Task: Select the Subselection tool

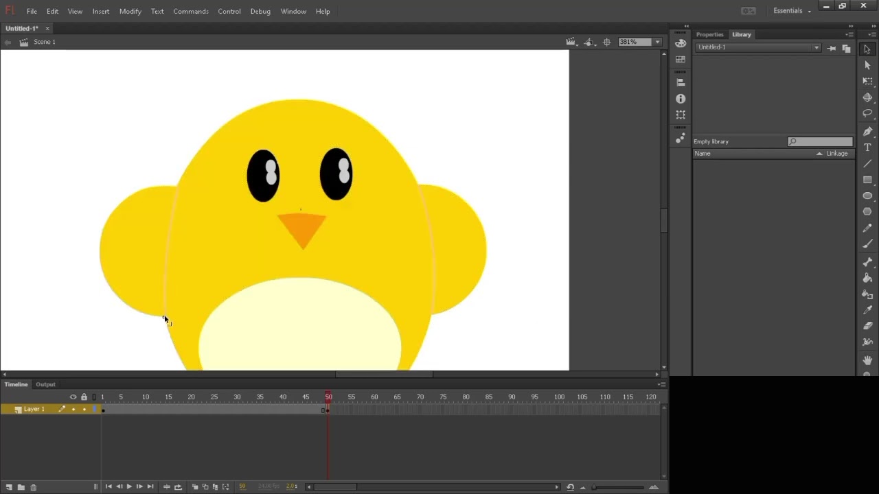Action: [867, 65]
